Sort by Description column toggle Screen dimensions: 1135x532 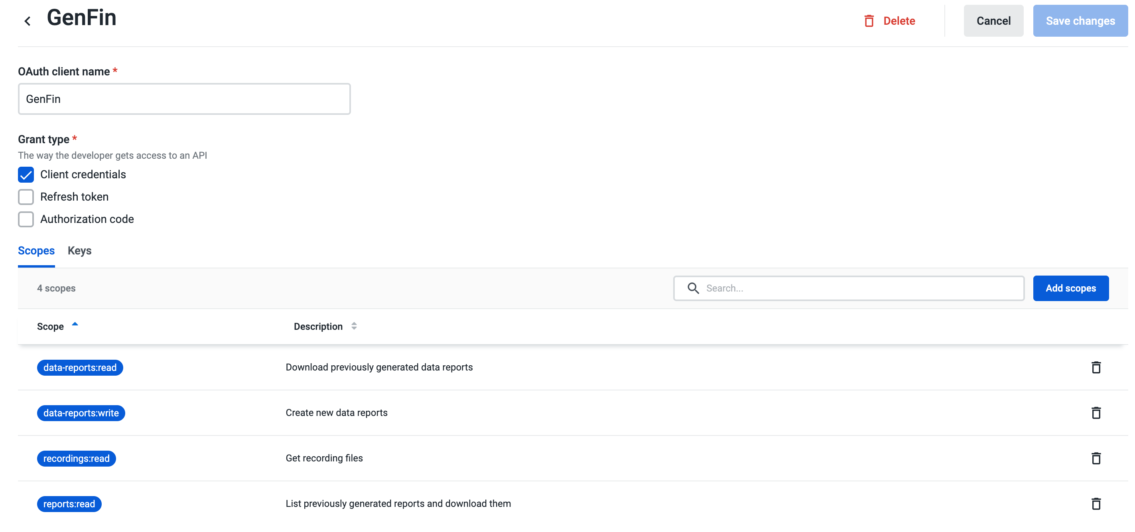[354, 326]
